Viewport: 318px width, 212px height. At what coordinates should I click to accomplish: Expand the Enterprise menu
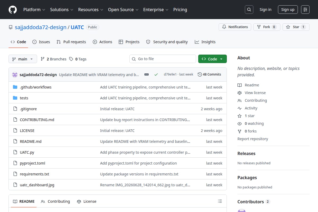(x=156, y=10)
